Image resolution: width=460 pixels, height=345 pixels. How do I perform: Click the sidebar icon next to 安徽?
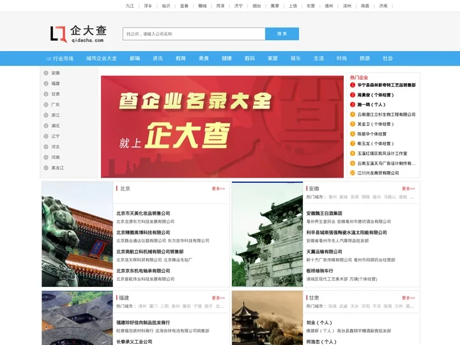coord(46,73)
